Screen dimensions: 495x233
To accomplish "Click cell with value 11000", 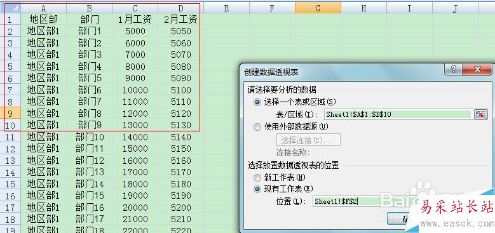I will (135, 102).
